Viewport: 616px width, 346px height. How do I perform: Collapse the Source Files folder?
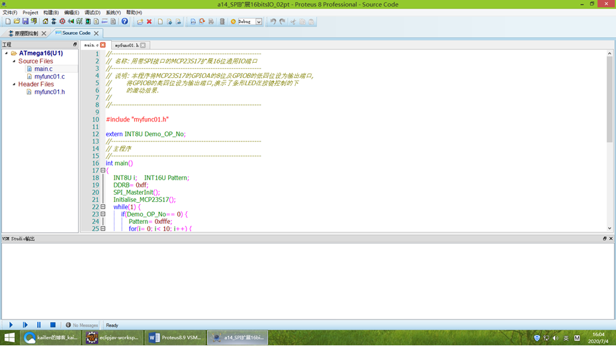point(14,61)
